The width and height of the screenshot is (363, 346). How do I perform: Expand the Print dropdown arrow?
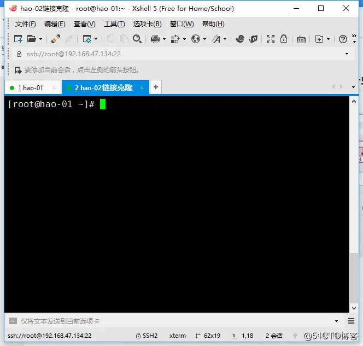pyautogui.click(x=164, y=39)
